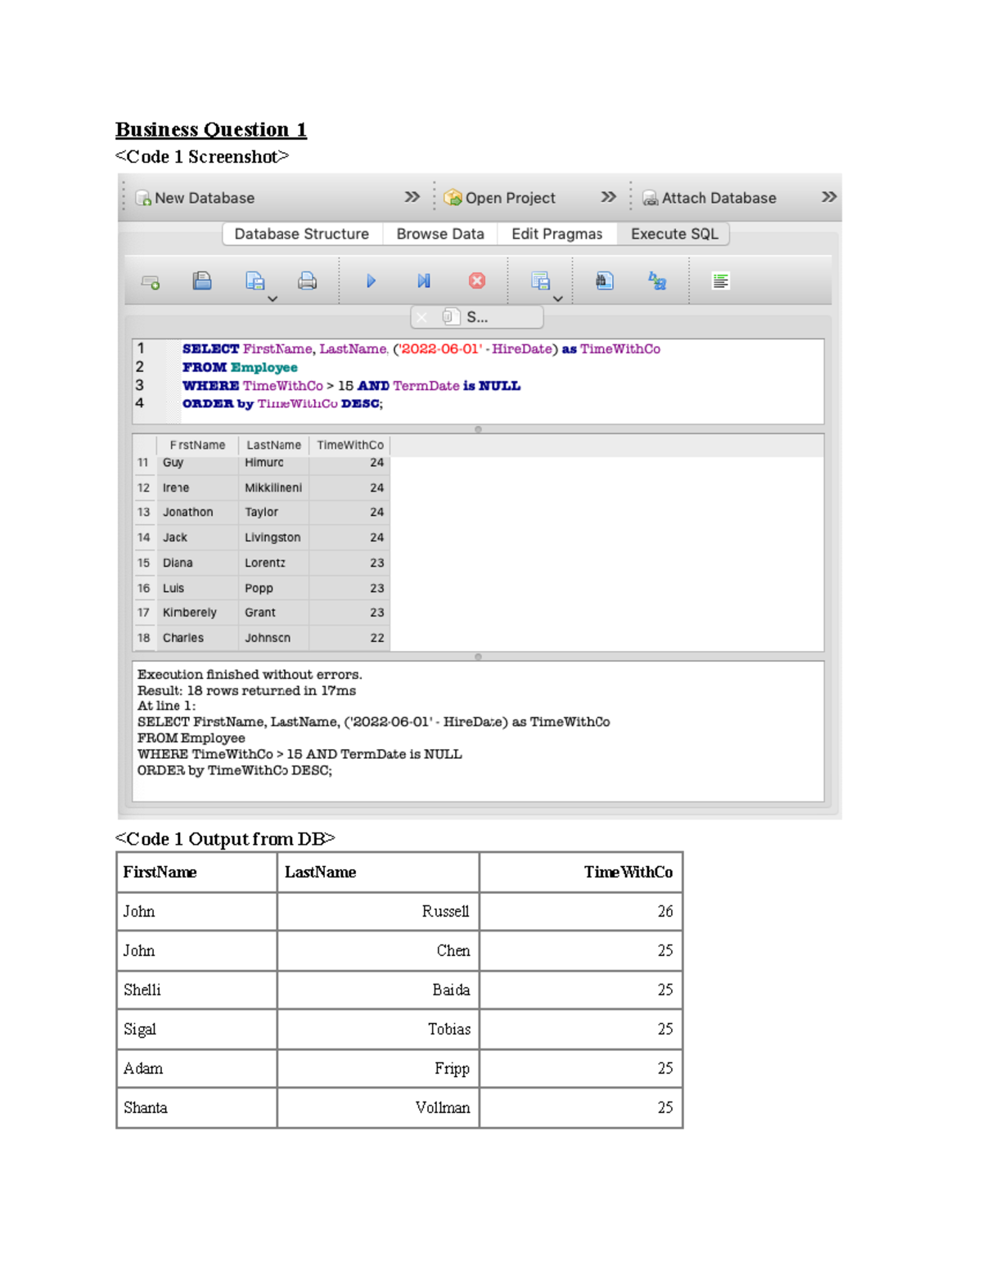982x1270 pixels.
Task: Open the Edit Pragmas tab
Action: [557, 234]
